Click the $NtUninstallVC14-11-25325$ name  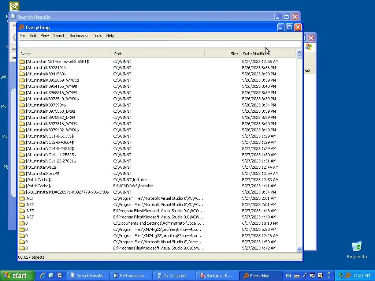point(51,155)
